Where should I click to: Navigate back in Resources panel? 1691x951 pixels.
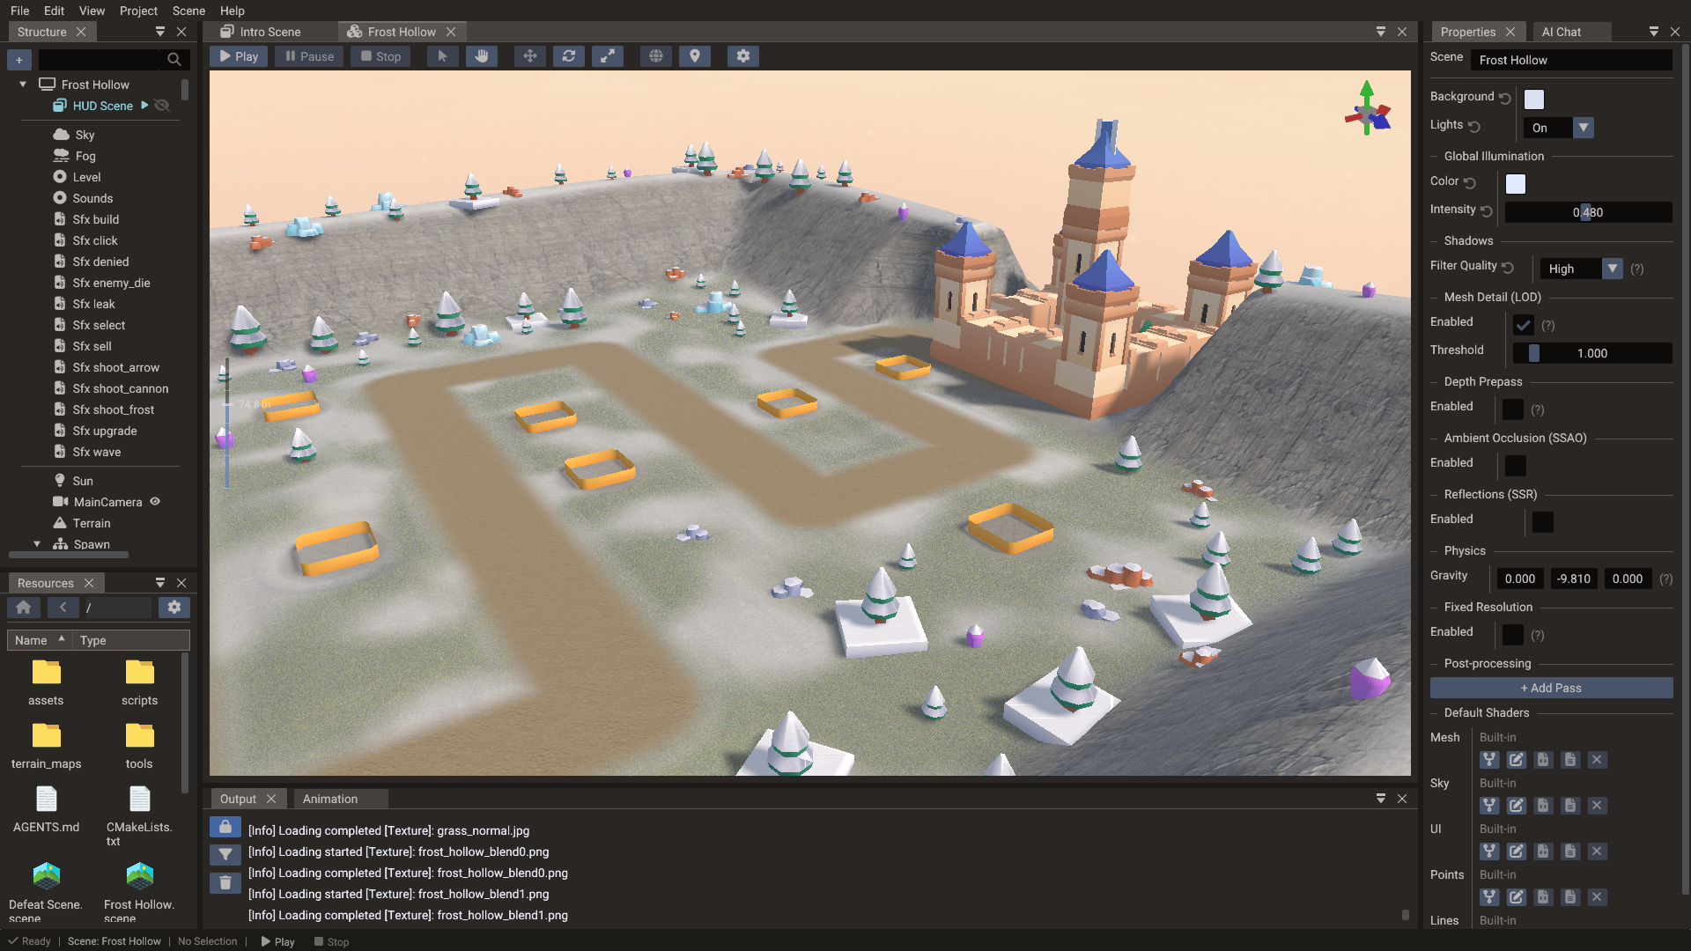coord(63,608)
